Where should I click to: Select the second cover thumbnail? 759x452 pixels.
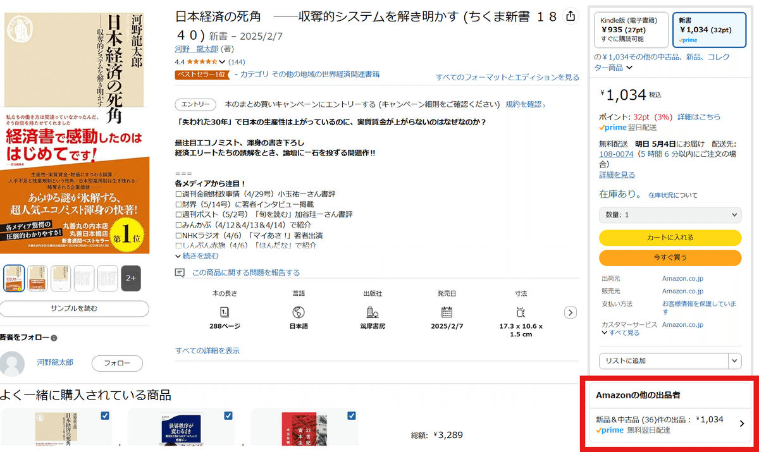(x=37, y=278)
